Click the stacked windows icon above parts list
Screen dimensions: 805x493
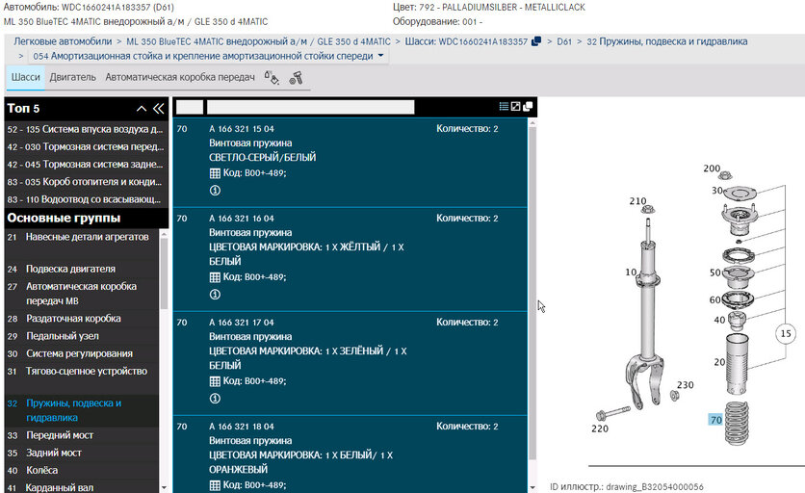pyautogui.click(x=528, y=106)
